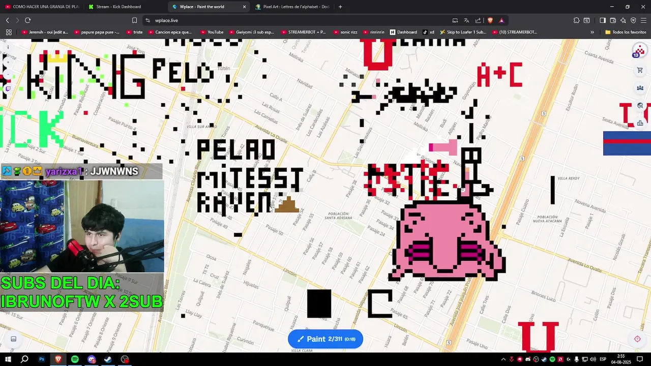Open the Wplace map search icon
The width and height of the screenshot is (651, 366).
coord(640,105)
